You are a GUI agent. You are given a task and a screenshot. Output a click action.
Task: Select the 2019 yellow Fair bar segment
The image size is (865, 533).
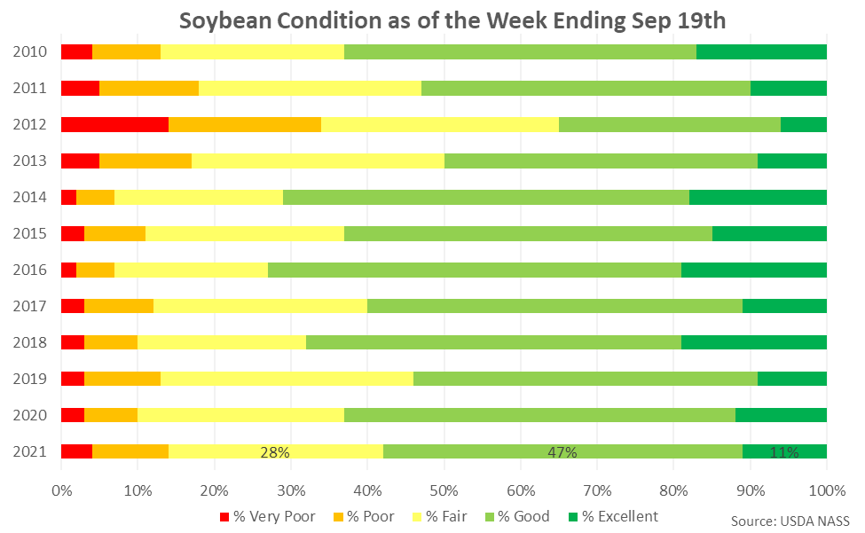pyautogui.click(x=287, y=380)
